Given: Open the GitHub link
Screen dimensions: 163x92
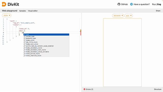Looking at the screenshot, I should click(x=123, y=4).
